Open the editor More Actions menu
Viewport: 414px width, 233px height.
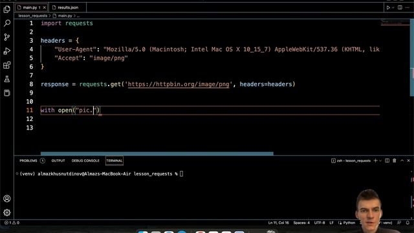pyautogui.click(x=408, y=7)
